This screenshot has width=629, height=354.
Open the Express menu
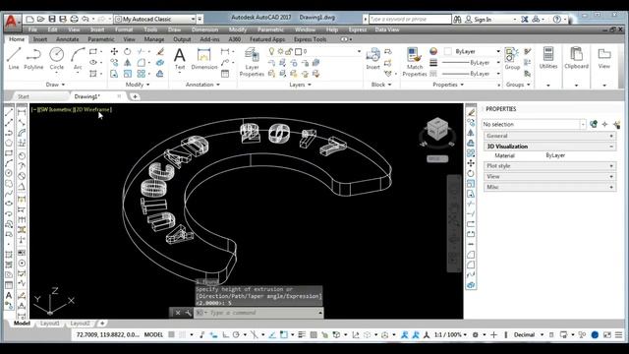(x=358, y=29)
